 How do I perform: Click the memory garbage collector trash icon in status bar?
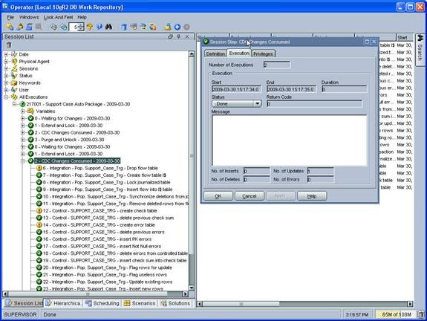coord(421,314)
